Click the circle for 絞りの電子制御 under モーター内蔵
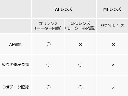 tap(48, 65)
